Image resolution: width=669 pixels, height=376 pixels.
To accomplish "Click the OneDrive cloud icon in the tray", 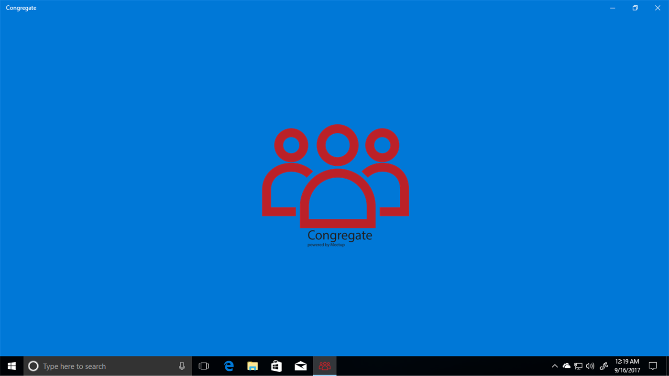I will (x=567, y=366).
